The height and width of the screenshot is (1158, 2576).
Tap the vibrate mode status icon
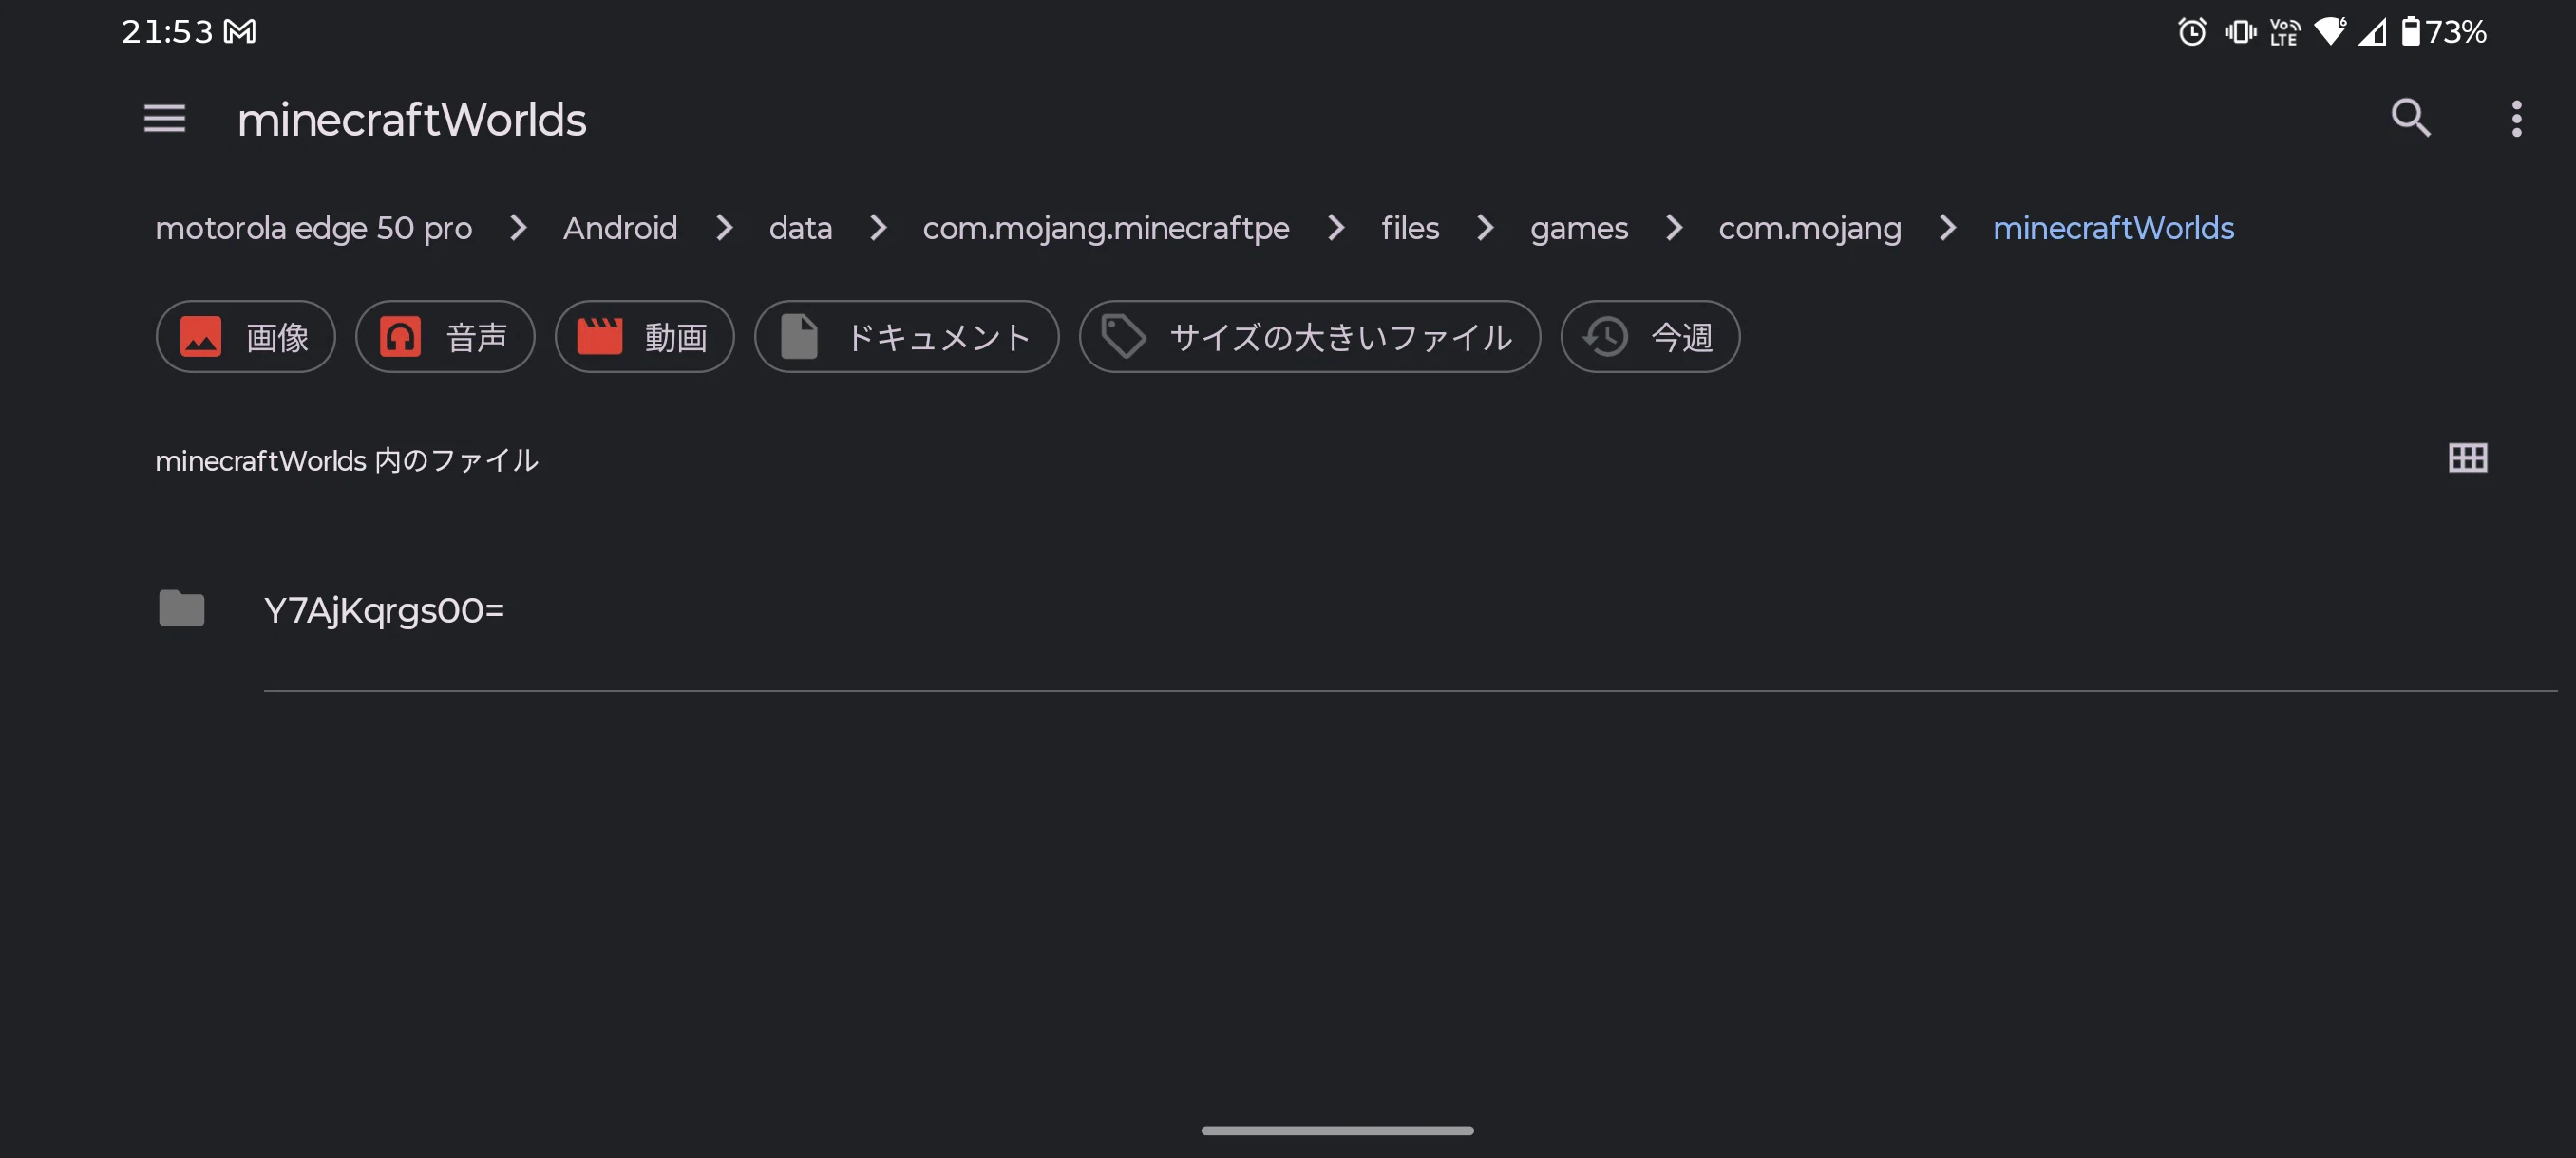pyautogui.click(x=2240, y=31)
